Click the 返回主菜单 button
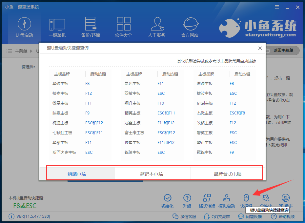The image size is (305, 223). [x=283, y=50]
